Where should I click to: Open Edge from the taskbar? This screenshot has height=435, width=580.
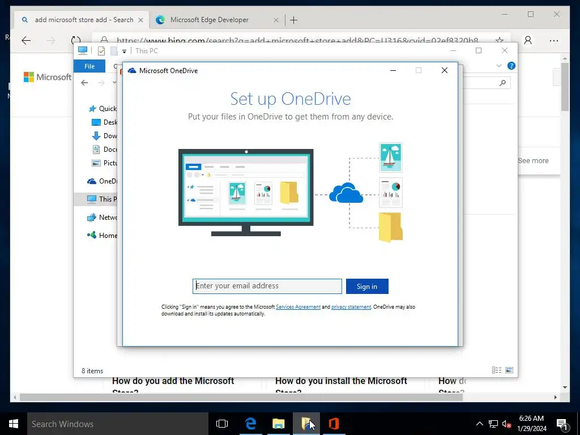tap(251, 424)
